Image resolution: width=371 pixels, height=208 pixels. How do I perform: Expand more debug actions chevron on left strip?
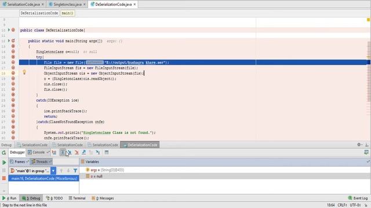pyautogui.click(x=4, y=191)
